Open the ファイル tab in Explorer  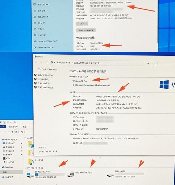pos(3,126)
